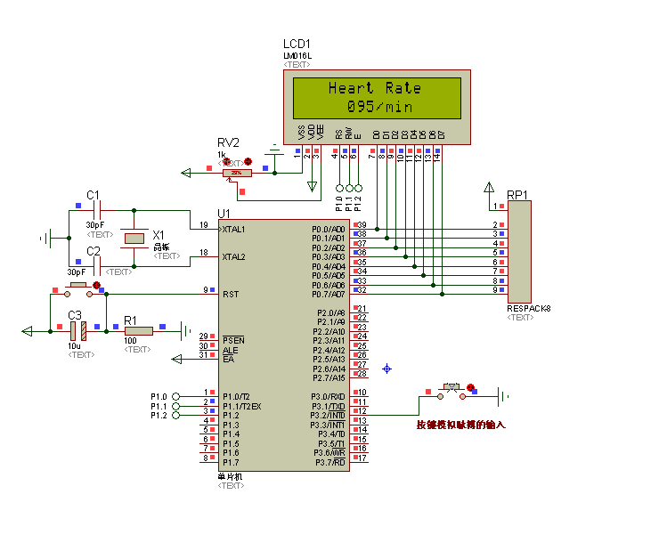
Task: Click the XTAL2 pin label on U1
Action: click(233, 256)
